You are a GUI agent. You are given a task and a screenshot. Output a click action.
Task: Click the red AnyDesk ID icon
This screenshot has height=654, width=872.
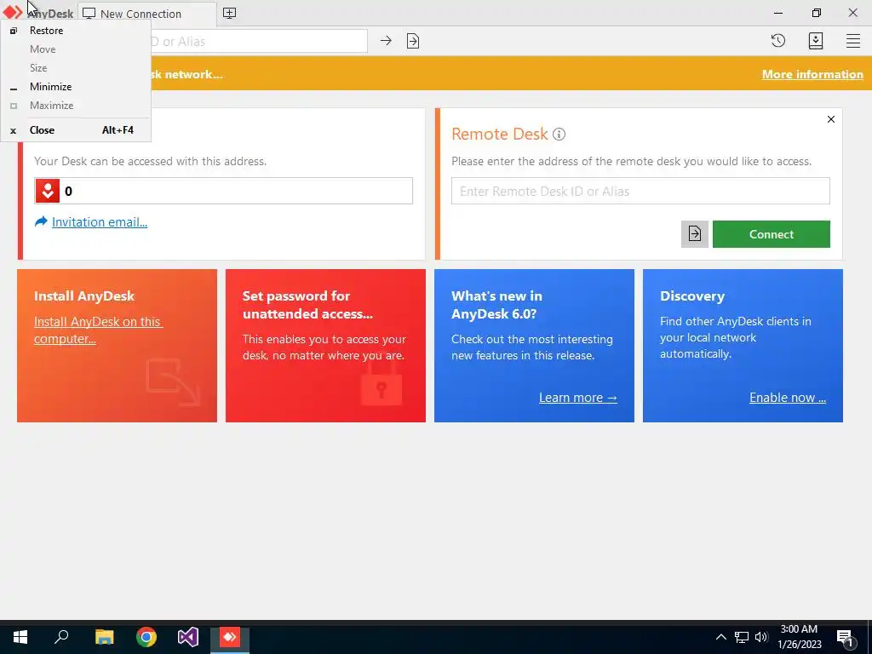[x=48, y=191]
